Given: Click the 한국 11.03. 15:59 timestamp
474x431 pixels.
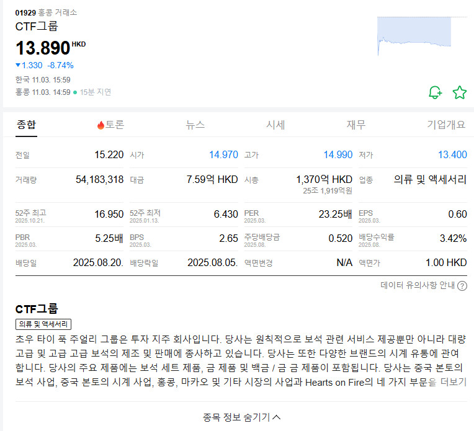Looking at the screenshot, I should tap(43, 80).
